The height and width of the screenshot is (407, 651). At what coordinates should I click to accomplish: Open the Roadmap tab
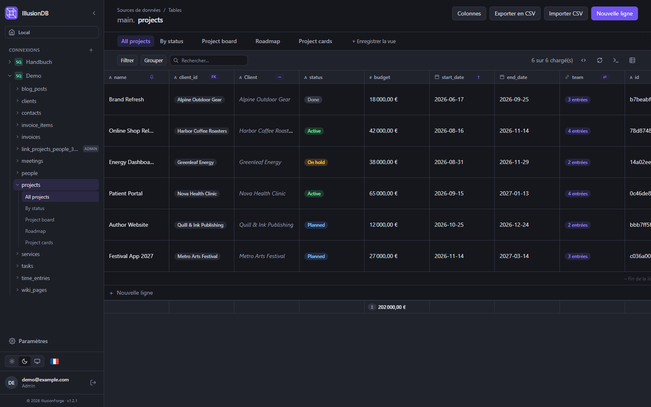click(x=268, y=41)
